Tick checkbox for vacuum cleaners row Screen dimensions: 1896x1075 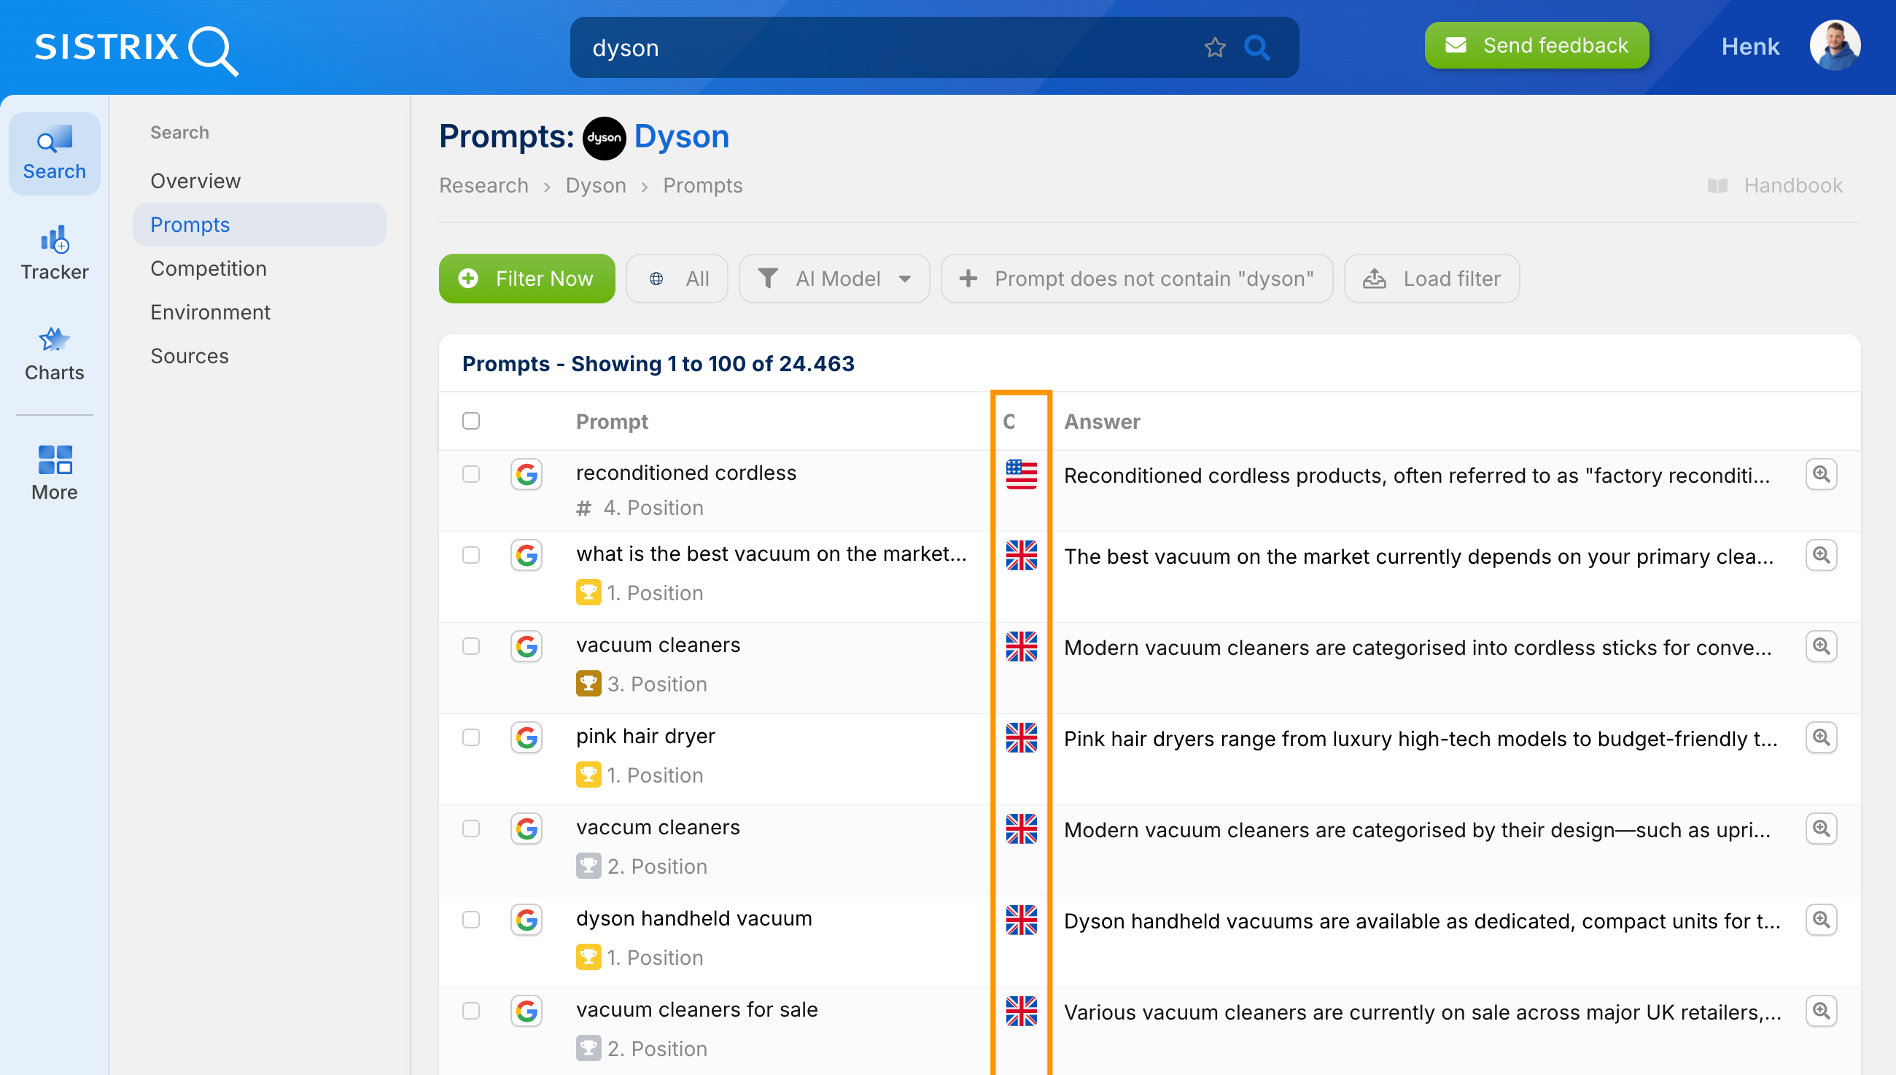click(471, 646)
